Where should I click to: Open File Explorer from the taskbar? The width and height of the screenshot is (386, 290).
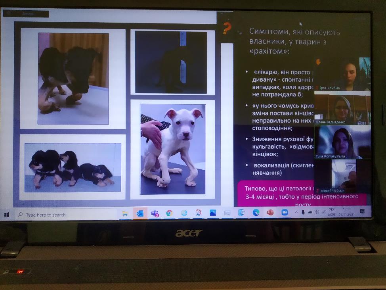pyautogui.click(x=125, y=213)
